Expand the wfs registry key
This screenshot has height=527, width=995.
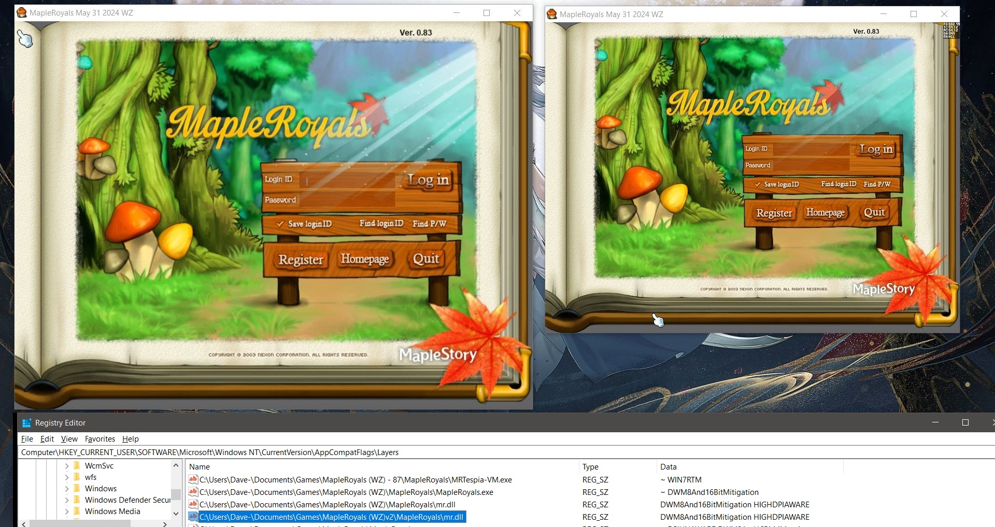coord(67,477)
